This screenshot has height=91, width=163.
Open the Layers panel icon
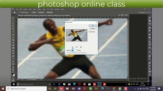coord(150,72)
